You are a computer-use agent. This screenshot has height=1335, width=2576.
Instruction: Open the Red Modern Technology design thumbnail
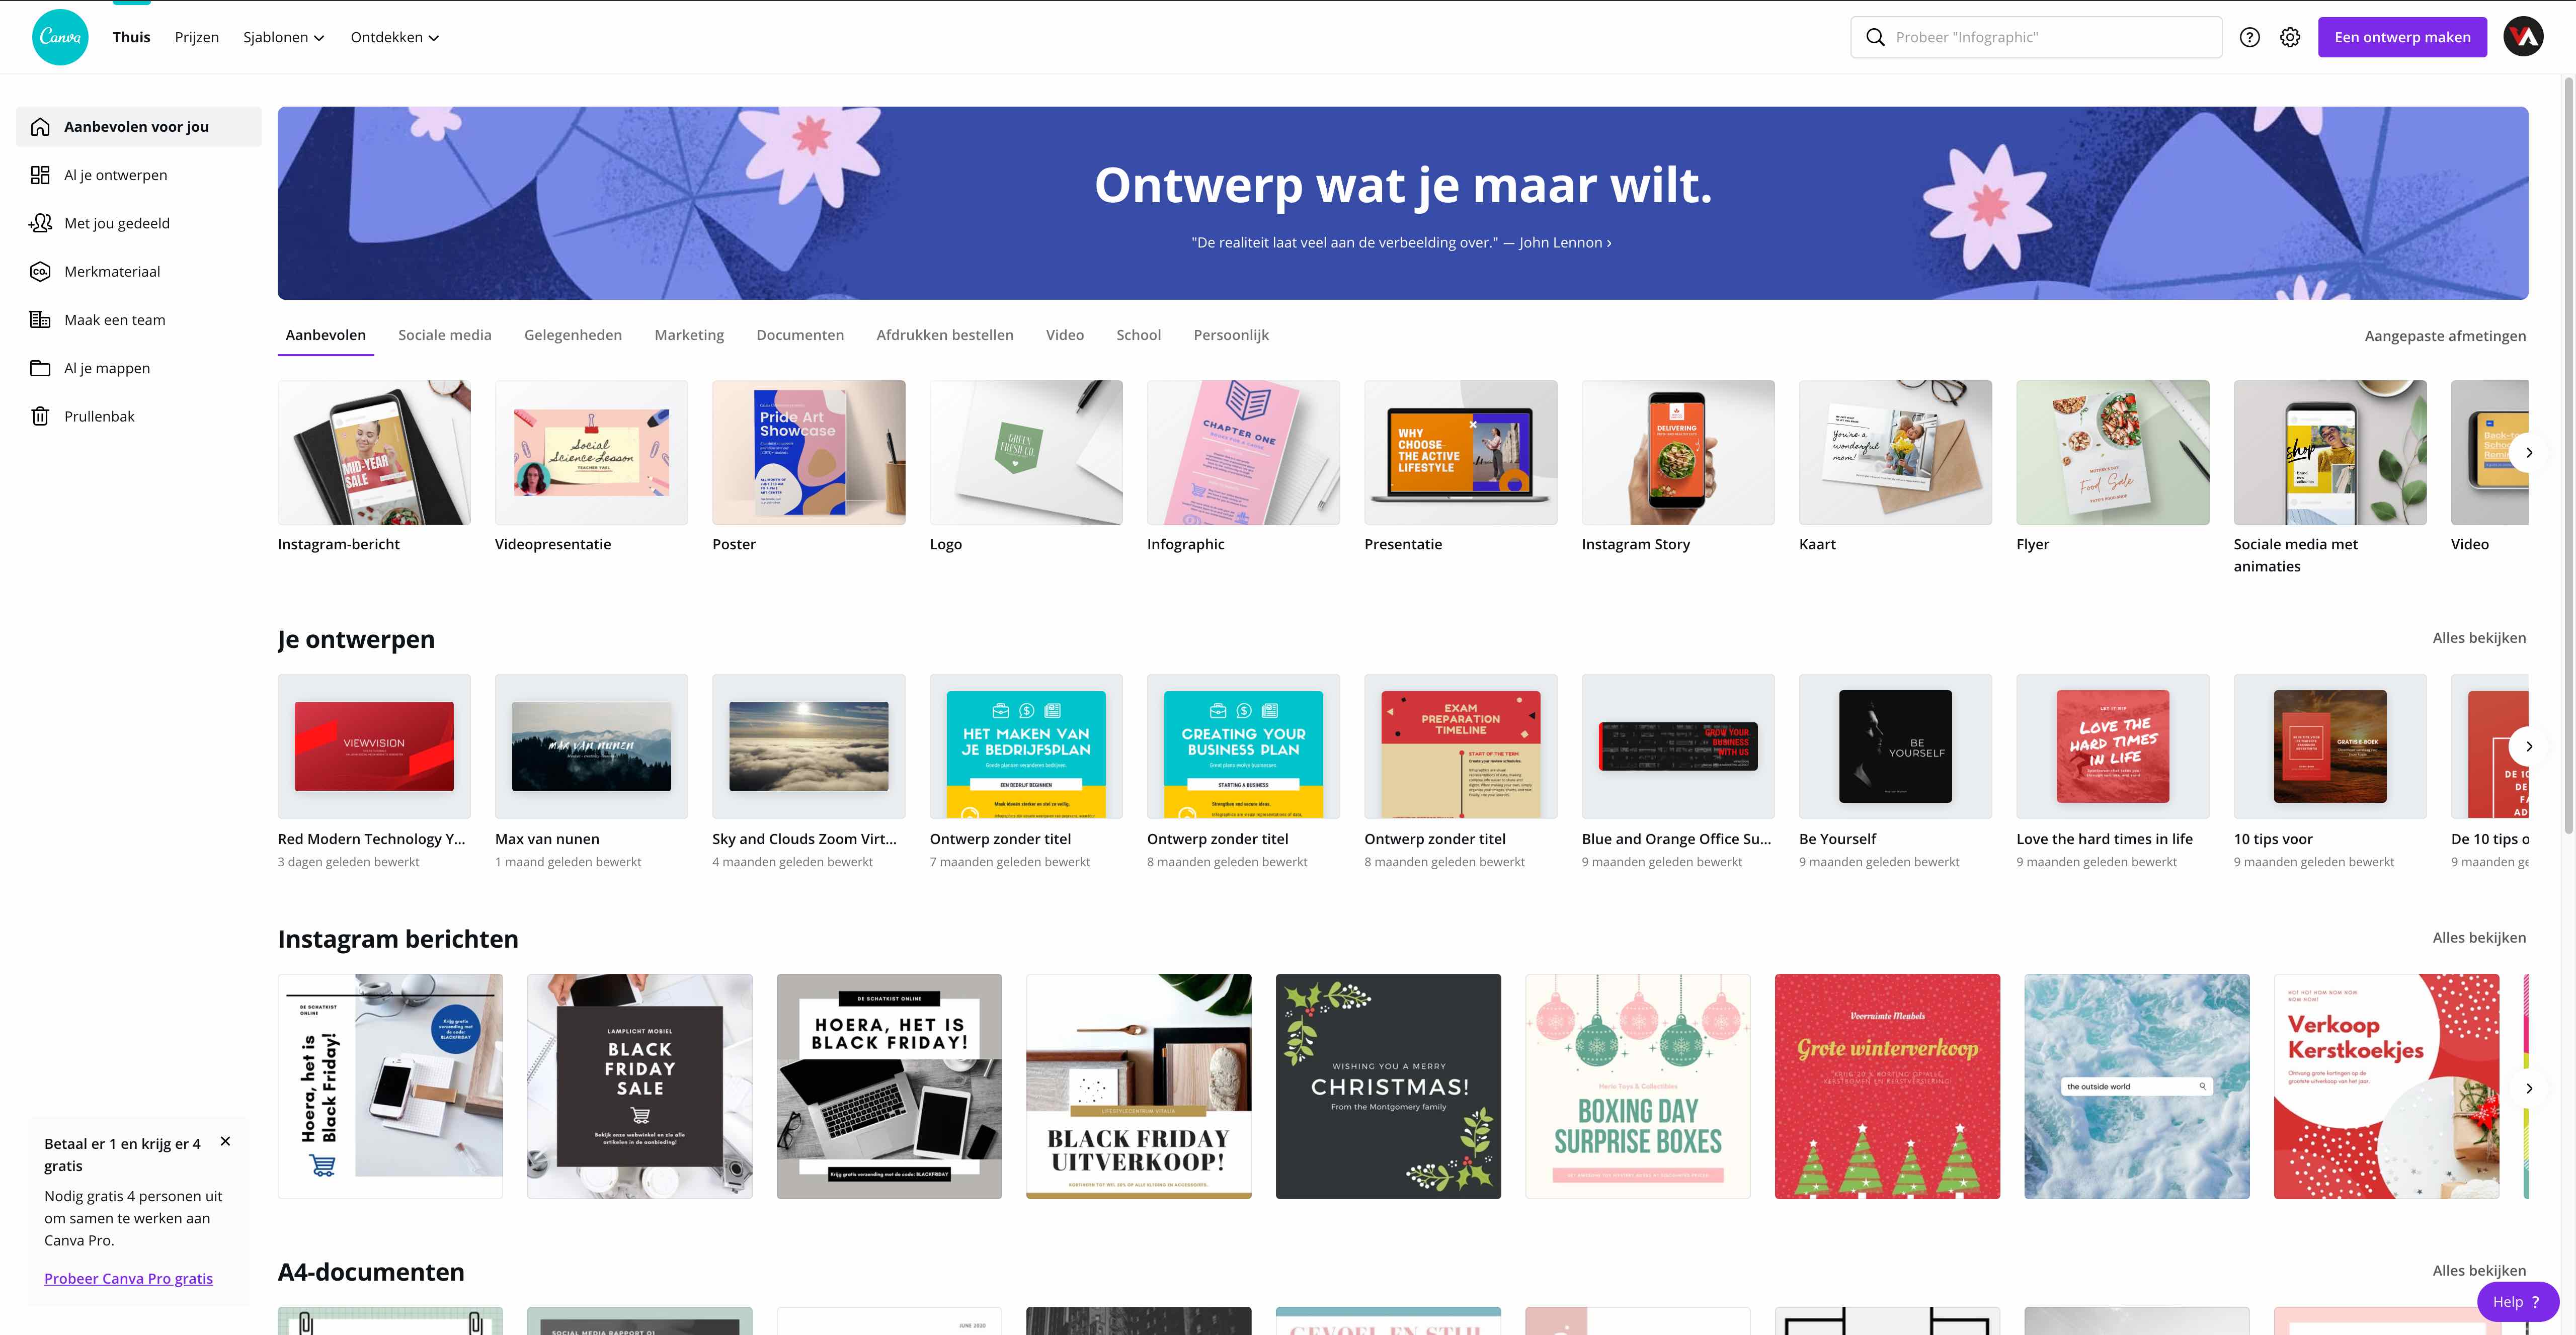(374, 746)
